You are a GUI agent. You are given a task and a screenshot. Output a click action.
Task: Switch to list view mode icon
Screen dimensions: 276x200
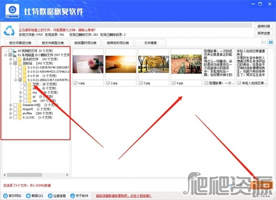tap(264, 42)
